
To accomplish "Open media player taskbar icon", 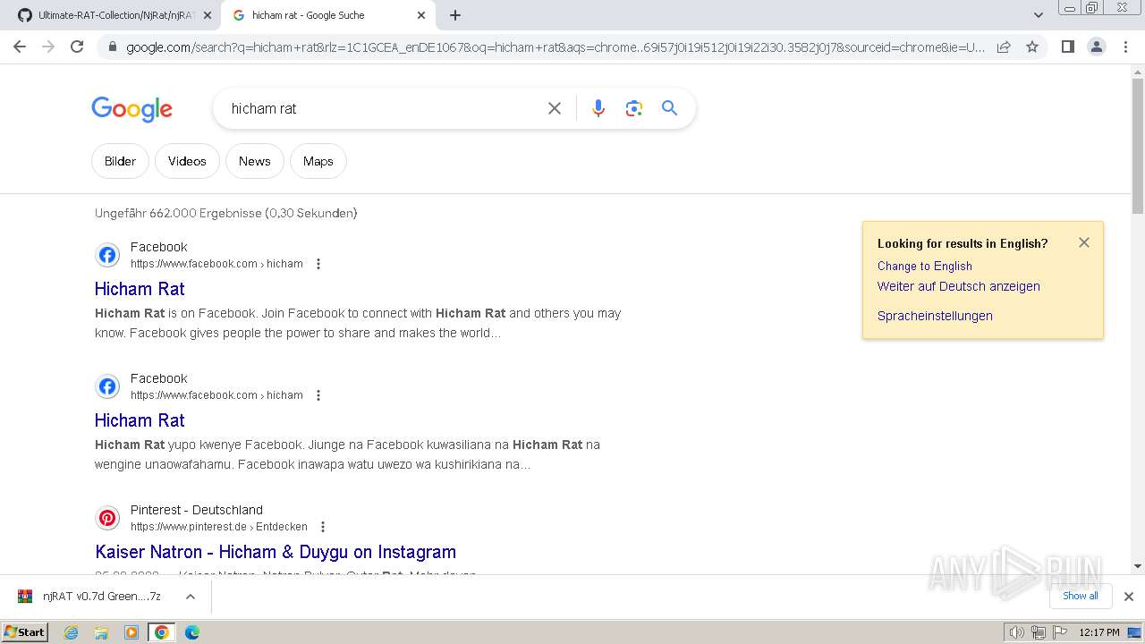I will [x=131, y=632].
